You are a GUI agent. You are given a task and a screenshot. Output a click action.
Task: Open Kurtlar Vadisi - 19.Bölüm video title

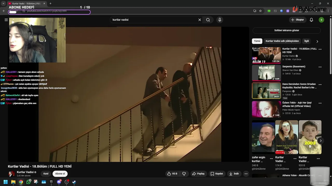[x=300, y=50]
